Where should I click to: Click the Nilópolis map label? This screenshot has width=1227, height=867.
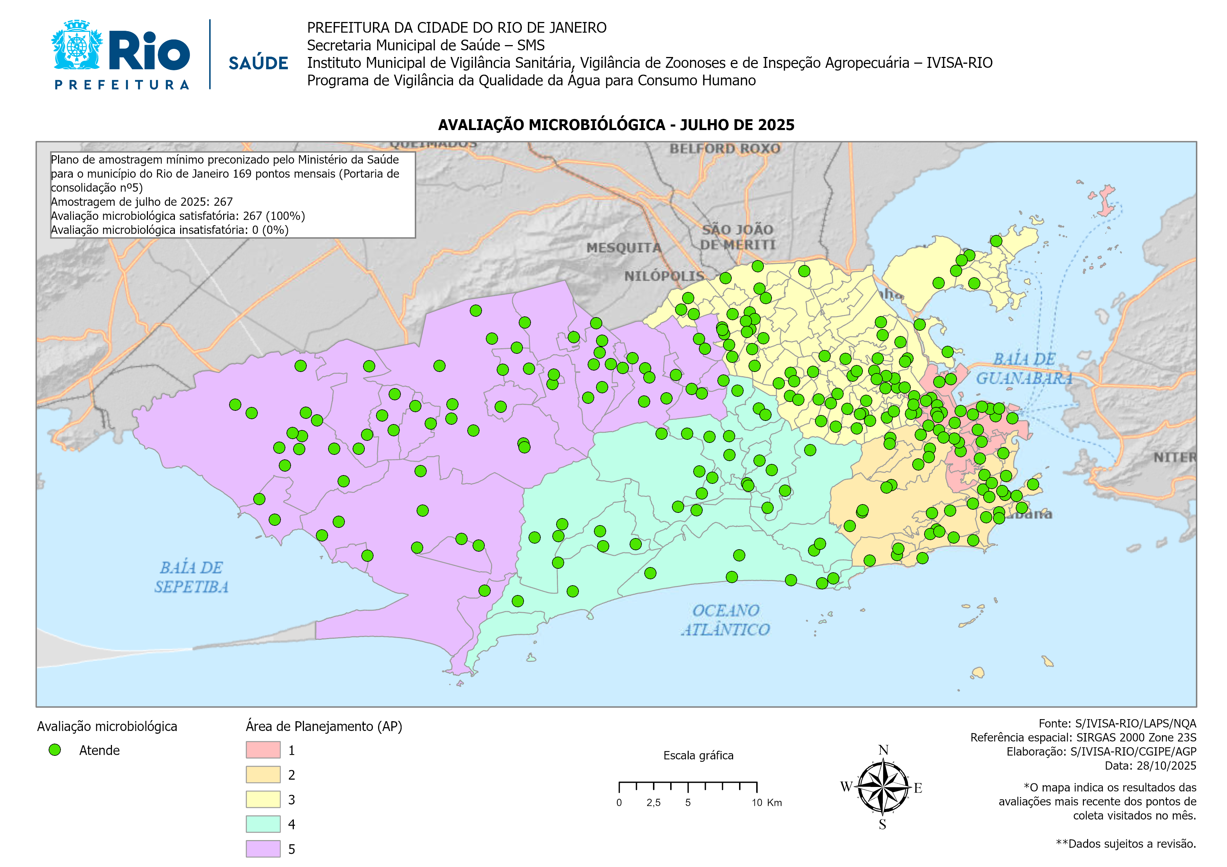(x=664, y=275)
